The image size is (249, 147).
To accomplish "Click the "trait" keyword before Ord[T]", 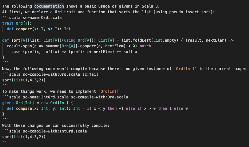I will pyautogui.click(x=8, y=23).
